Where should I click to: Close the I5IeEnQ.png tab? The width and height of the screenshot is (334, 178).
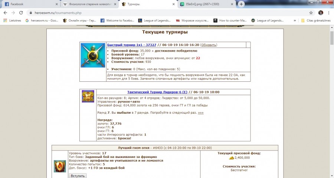tap(232, 4)
